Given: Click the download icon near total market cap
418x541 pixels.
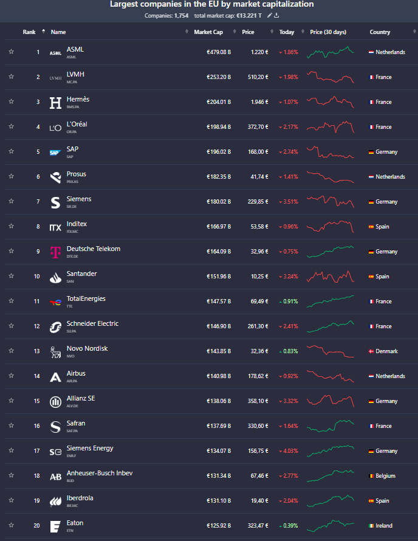Looking at the screenshot, I should coord(276,16).
